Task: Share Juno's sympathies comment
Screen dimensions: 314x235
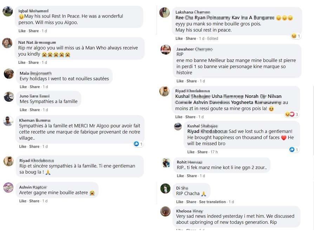Action: pos(35,110)
